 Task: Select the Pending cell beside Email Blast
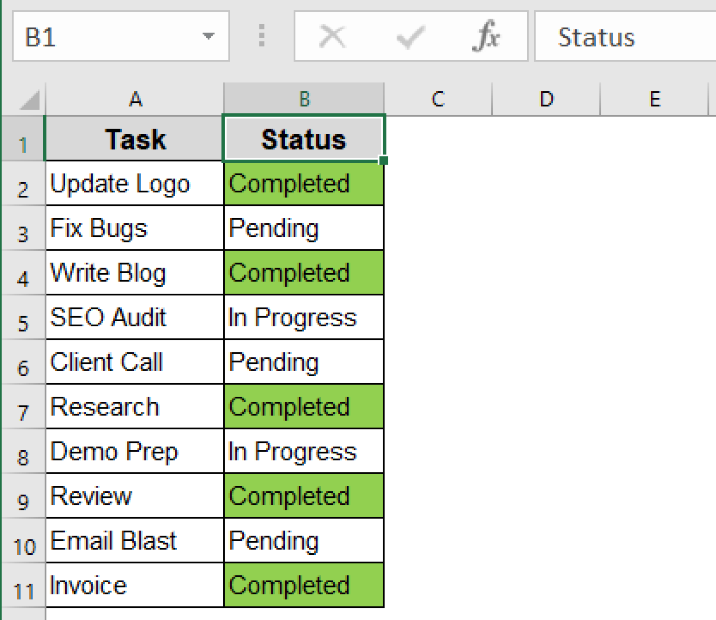(x=303, y=540)
